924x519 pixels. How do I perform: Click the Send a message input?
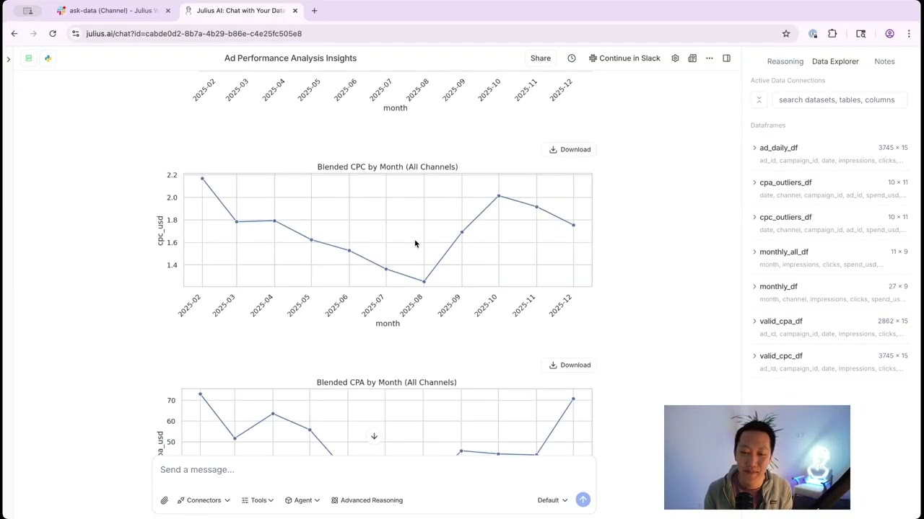pos(373,470)
